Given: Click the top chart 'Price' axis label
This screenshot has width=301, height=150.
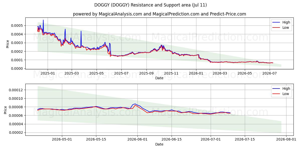Looking at the screenshot, I should 8,44.
